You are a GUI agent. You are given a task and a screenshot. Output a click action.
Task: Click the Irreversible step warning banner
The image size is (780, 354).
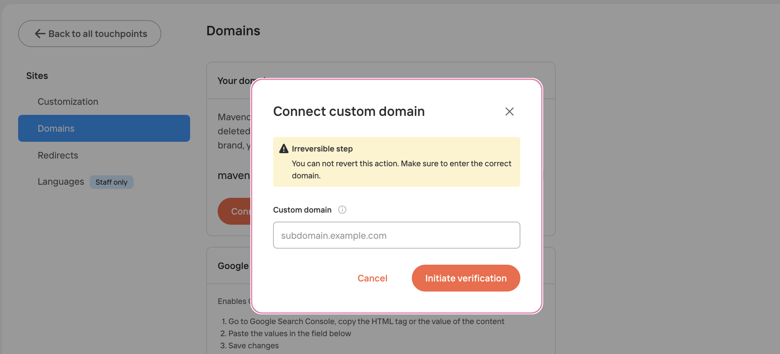pyautogui.click(x=396, y=162)
